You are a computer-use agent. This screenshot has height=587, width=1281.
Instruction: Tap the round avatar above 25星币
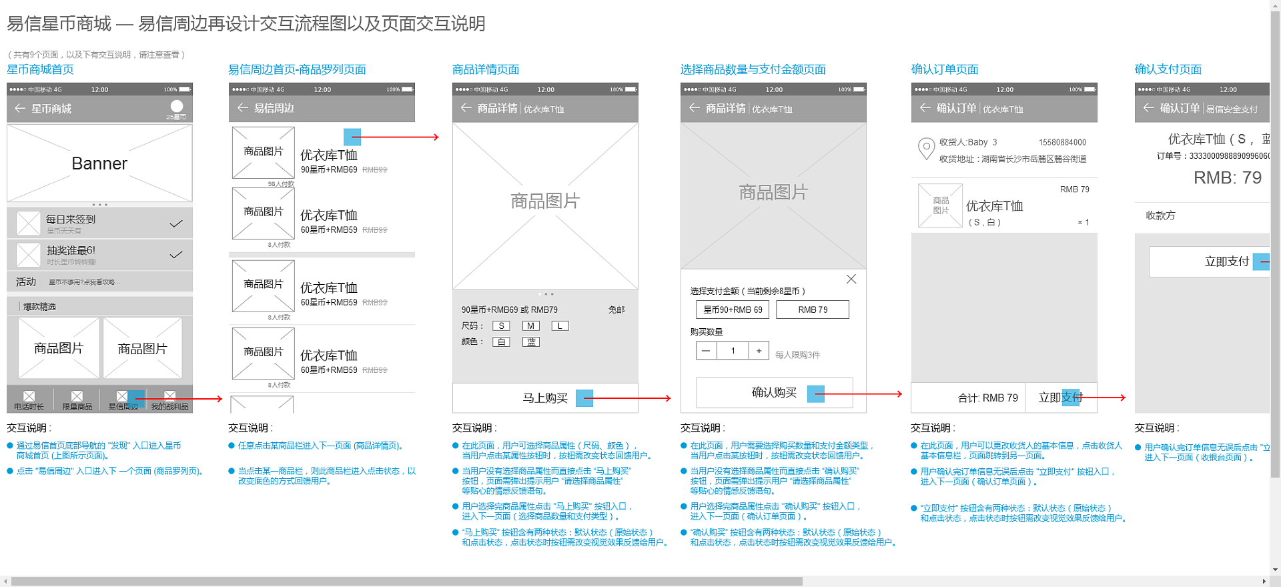coord(177,106)
